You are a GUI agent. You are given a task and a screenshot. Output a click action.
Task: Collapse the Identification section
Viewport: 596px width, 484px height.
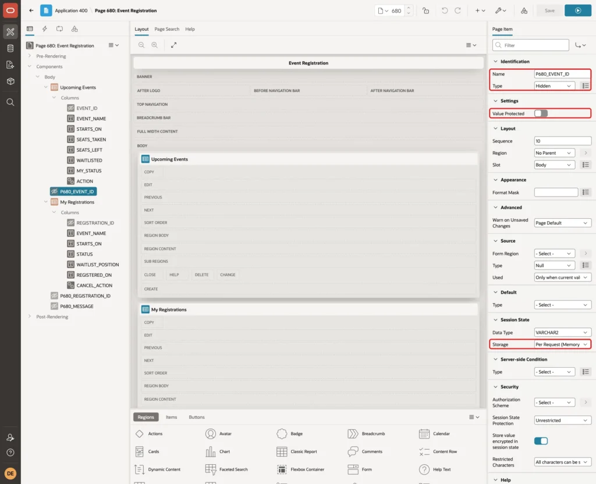tap(496, 62)
